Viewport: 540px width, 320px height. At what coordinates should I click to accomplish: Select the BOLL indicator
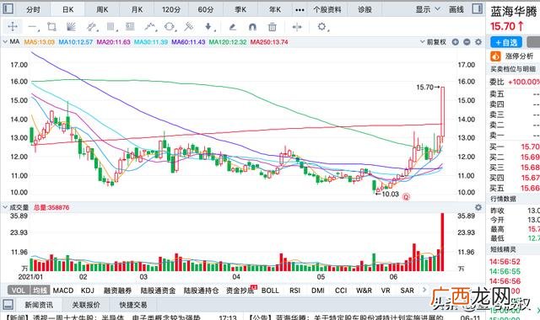coord(270,291)
